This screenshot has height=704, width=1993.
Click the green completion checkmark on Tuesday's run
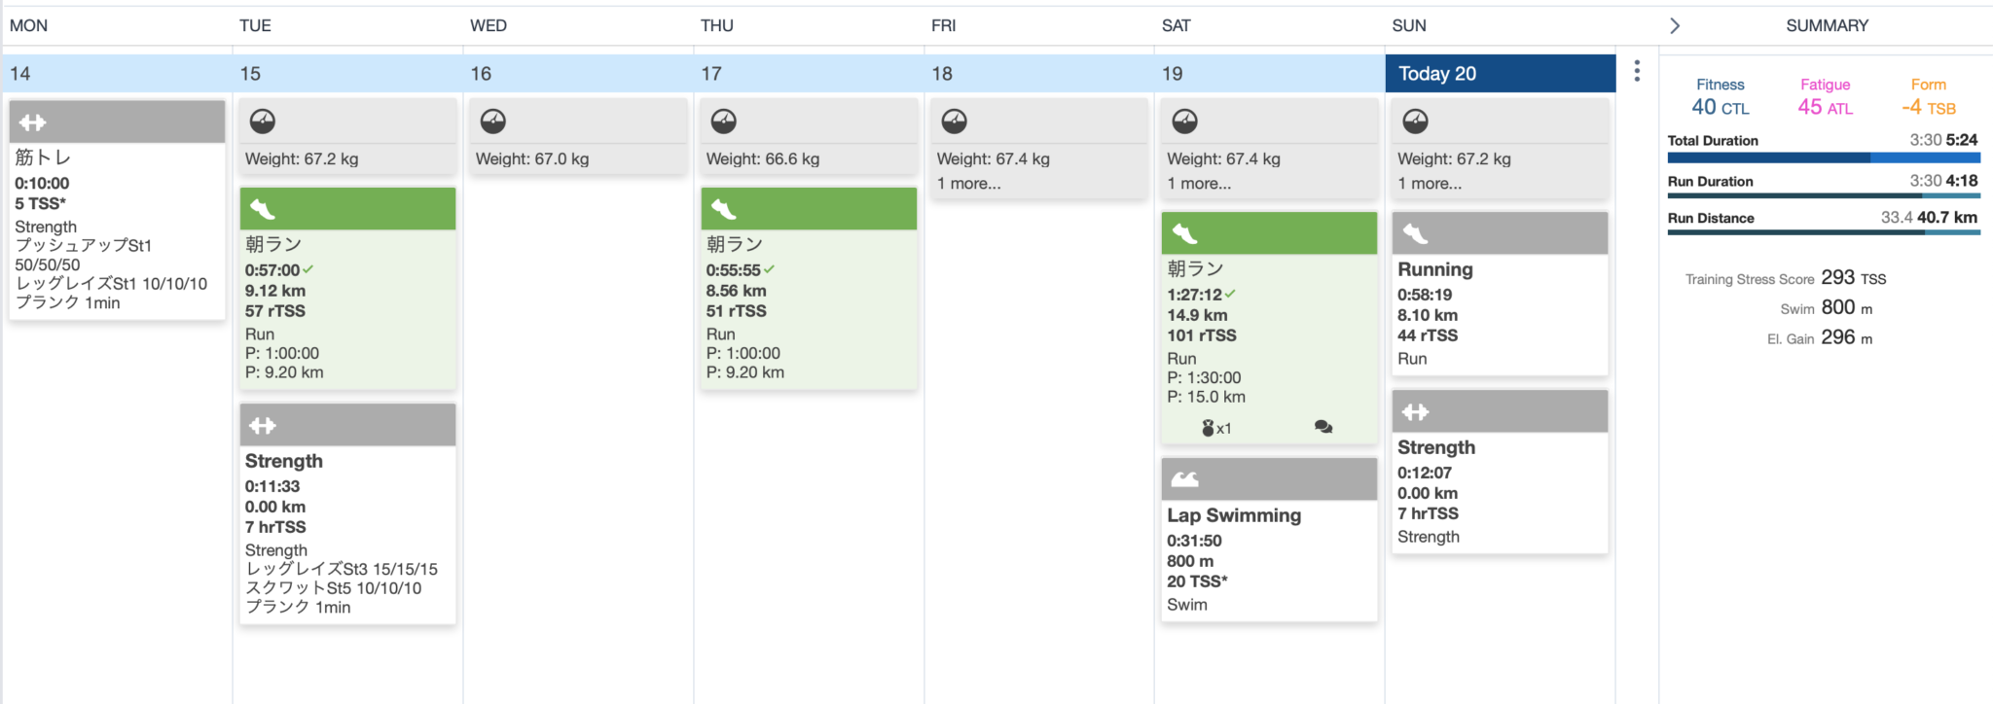pyautogui.click(x=308, y=269)
